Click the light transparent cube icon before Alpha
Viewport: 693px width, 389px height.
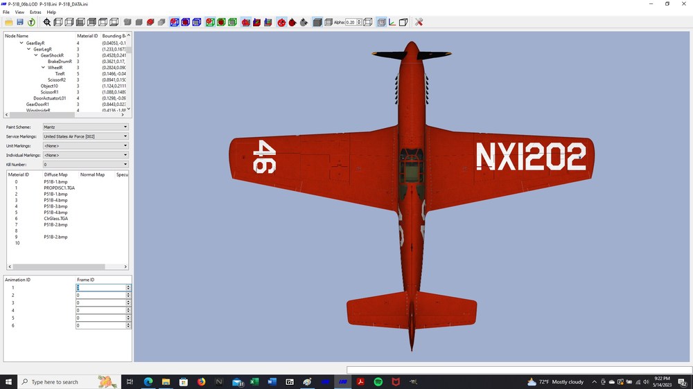(x=328, y=22)
